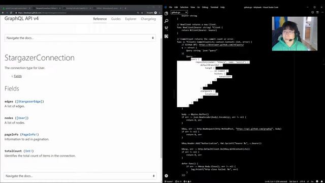
Task: Click the docs page vertical scrollbar
Action: [x=161, y=98]
